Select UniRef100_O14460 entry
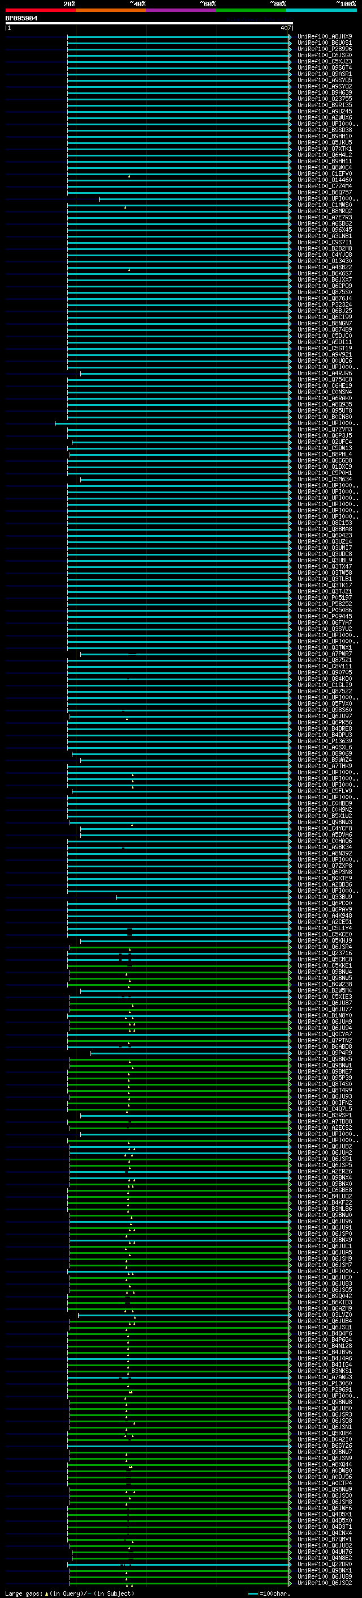The height and width of the screenshot is (1598, 362). tap(324, 180)
